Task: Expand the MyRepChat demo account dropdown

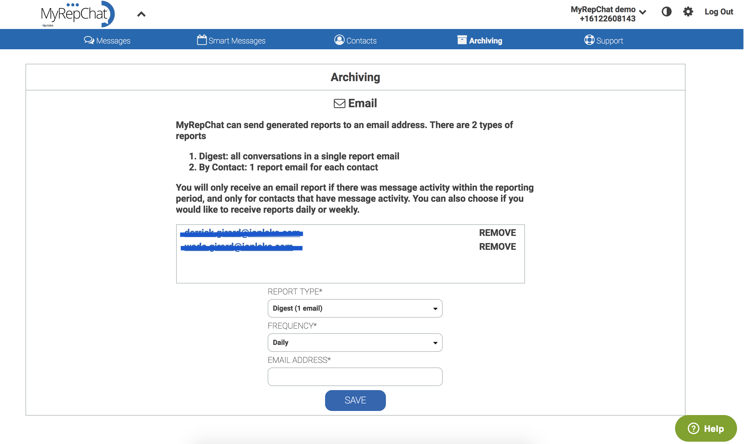Action: (x=643, y=12)
